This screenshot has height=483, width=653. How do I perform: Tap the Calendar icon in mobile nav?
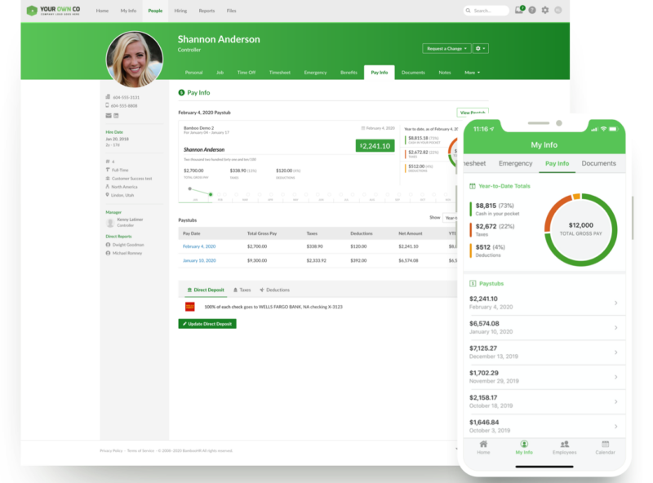click(605, 445)
